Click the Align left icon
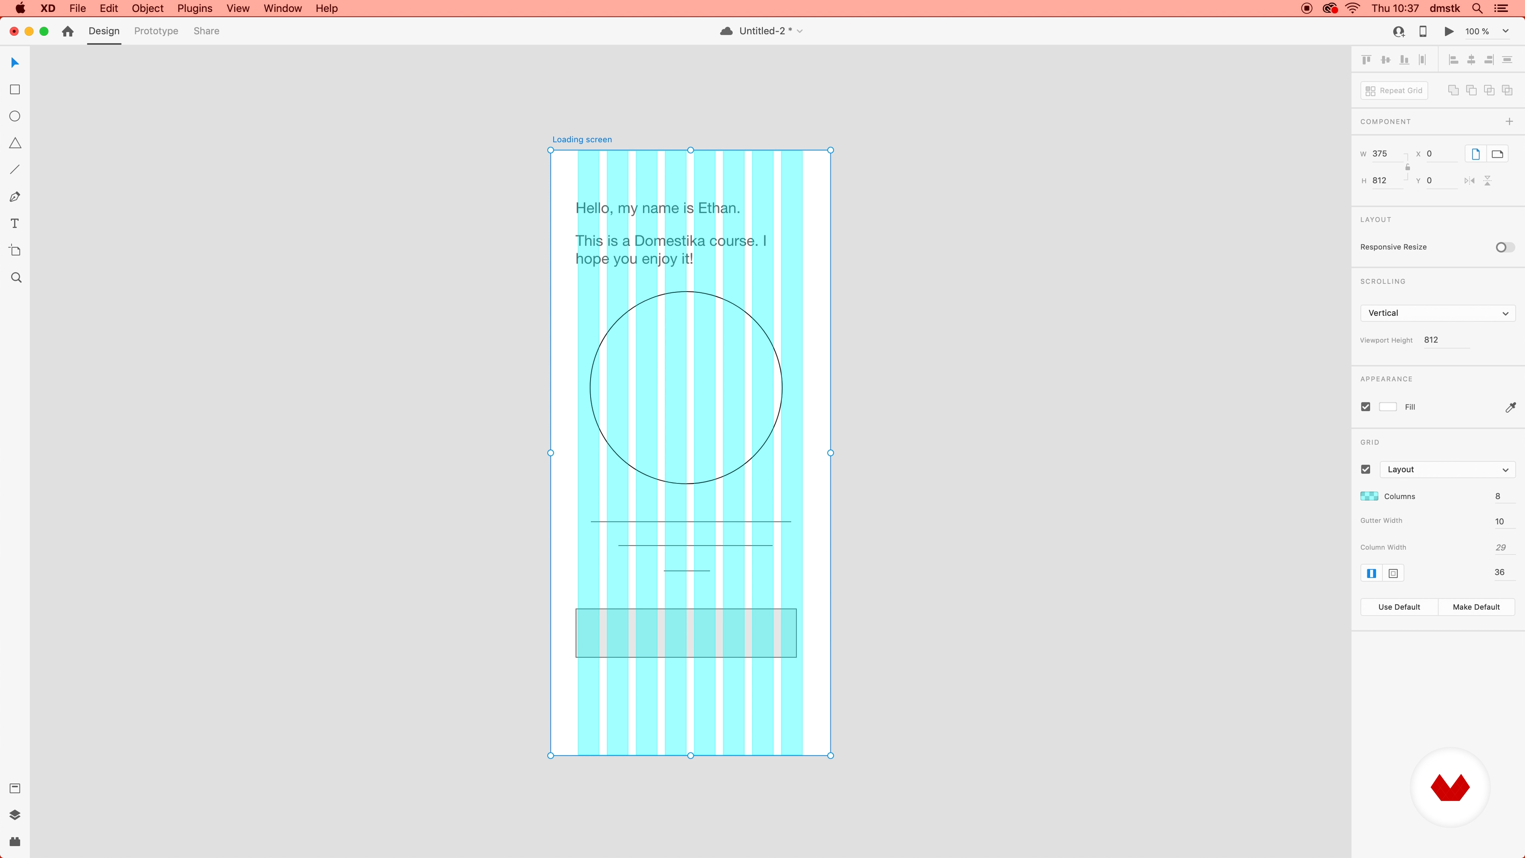The height and width of the screenshot is (858, 1525). [1454, 60]
